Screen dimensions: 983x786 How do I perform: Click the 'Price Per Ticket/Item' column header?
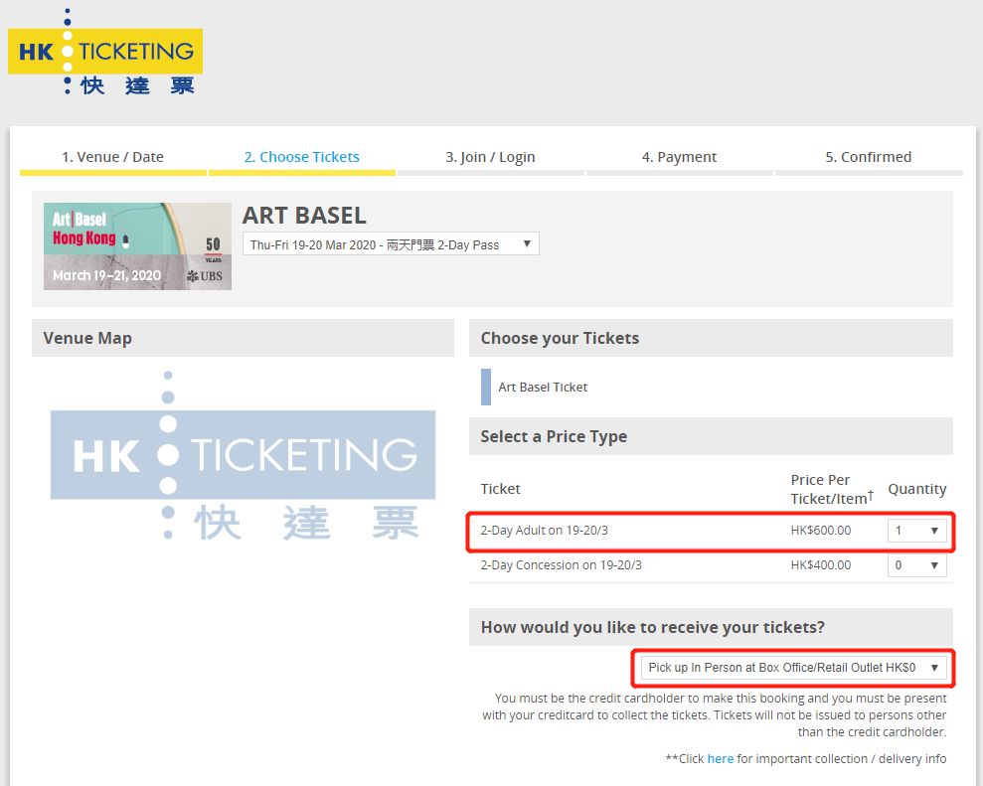(832, 489)
